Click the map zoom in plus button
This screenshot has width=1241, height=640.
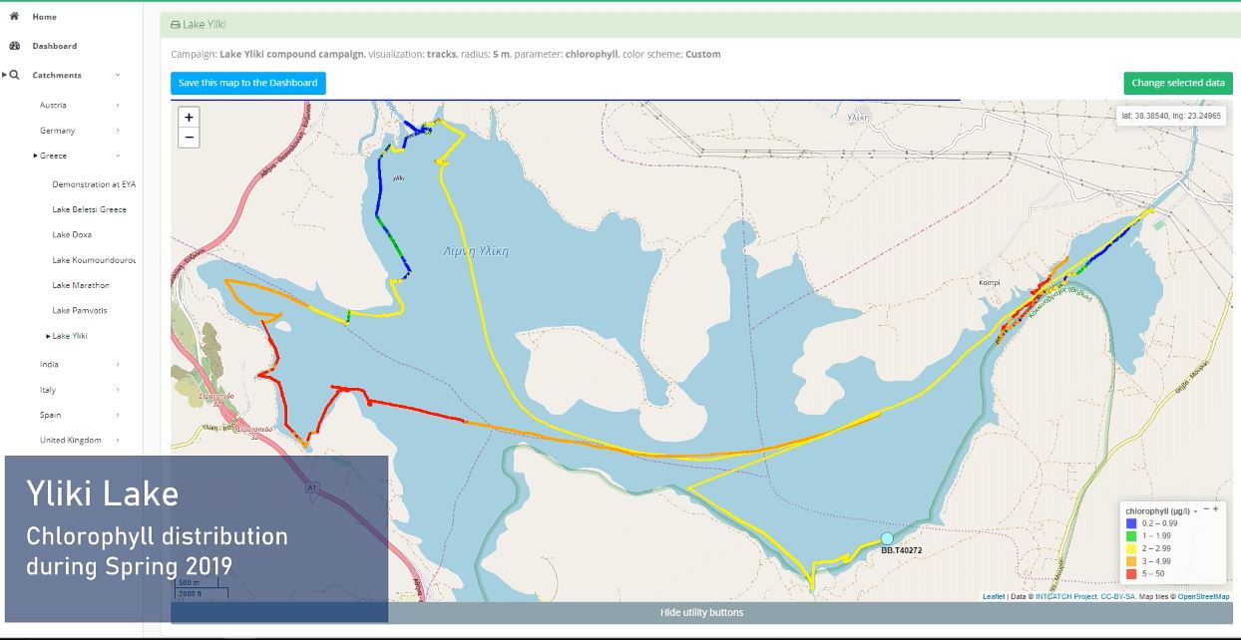[189, 118]
